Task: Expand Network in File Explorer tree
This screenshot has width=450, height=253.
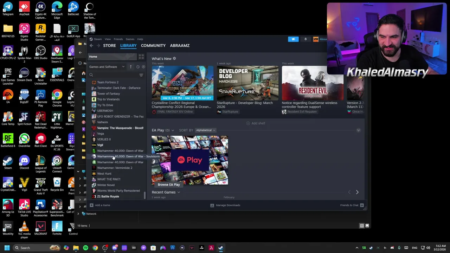Action: click(78, 214)
